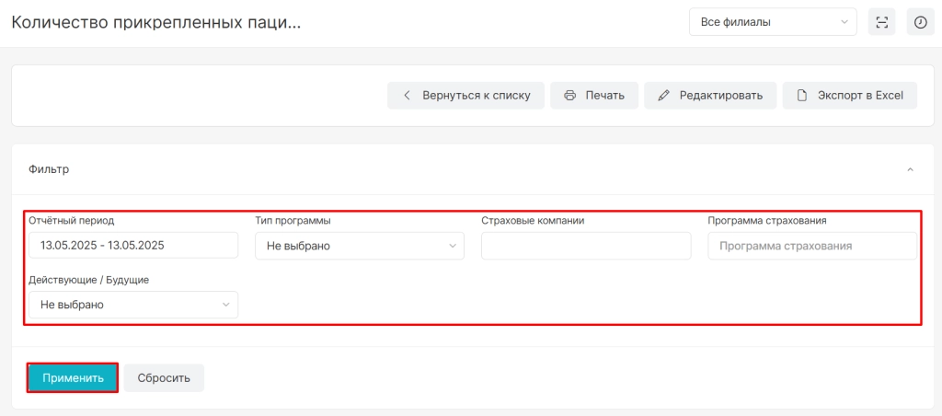The width and height of the screenshot is (942, 416).
Task: Click the Страховые компании input field
Action: 586,246
